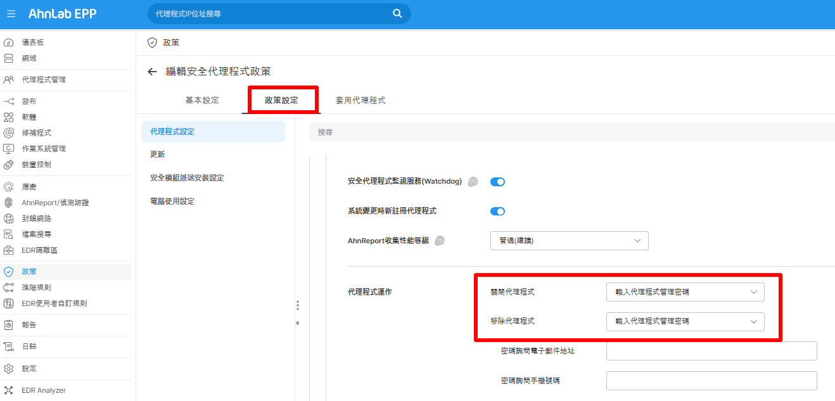Click the AhnReport收集性能等級 help icon
The height and width of the screenshot is (401, 835).
[x=440, y=241]
